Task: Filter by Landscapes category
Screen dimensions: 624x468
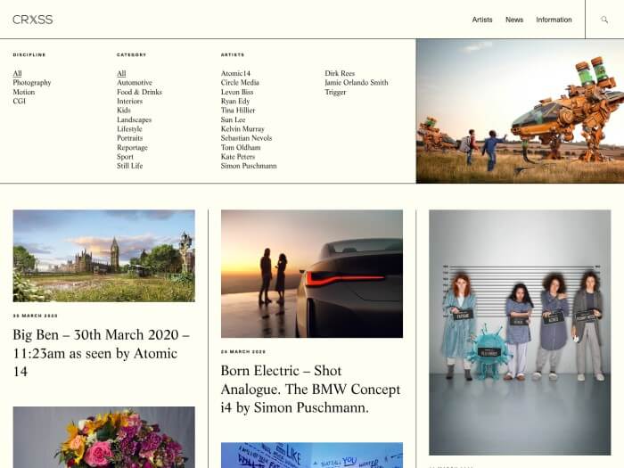Action: pos(134,119)
